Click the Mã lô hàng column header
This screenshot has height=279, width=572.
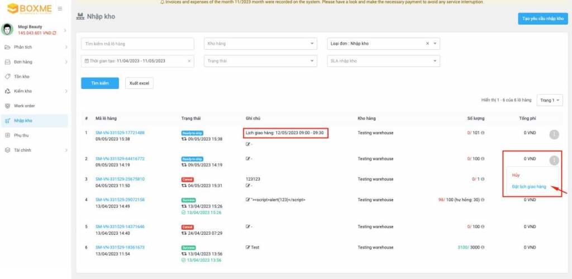(106, 119)
